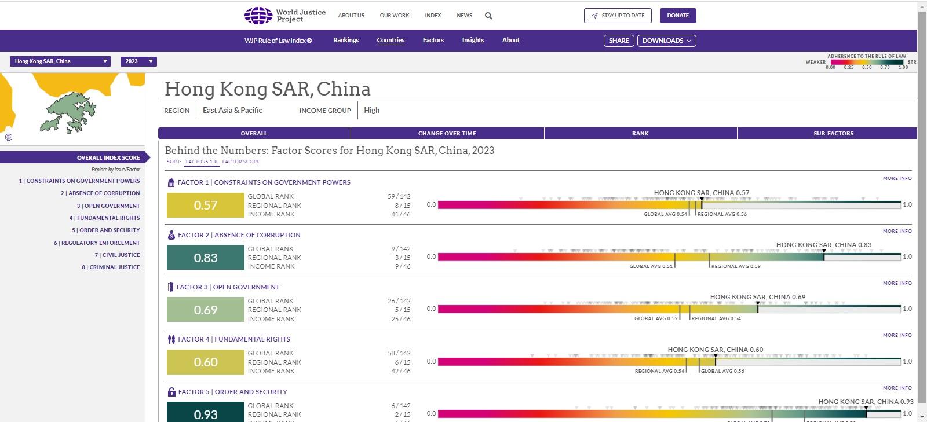Select Factors 1-8 sort option

pyautogui.click(x=202, y=162)
